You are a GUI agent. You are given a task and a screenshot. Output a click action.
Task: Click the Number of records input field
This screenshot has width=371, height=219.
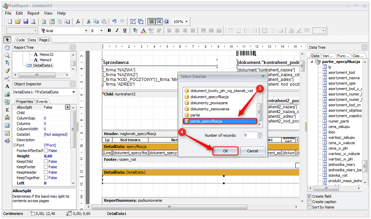click(x=250, y=135)
